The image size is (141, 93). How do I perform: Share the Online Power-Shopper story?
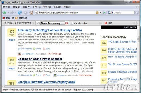37,75
